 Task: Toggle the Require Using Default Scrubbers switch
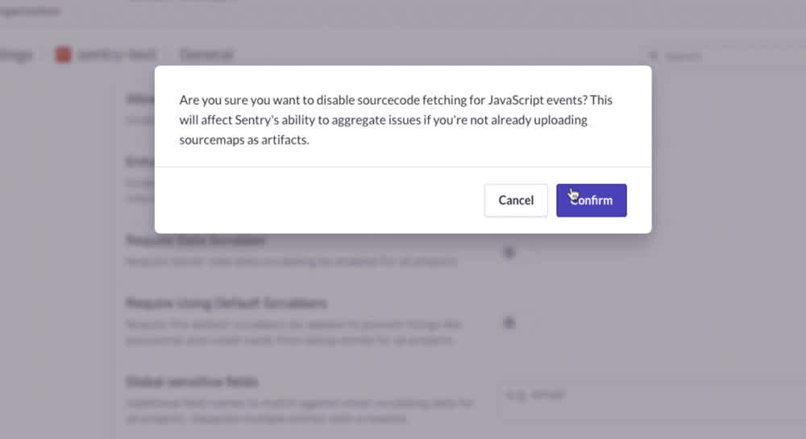click(509, 322)
